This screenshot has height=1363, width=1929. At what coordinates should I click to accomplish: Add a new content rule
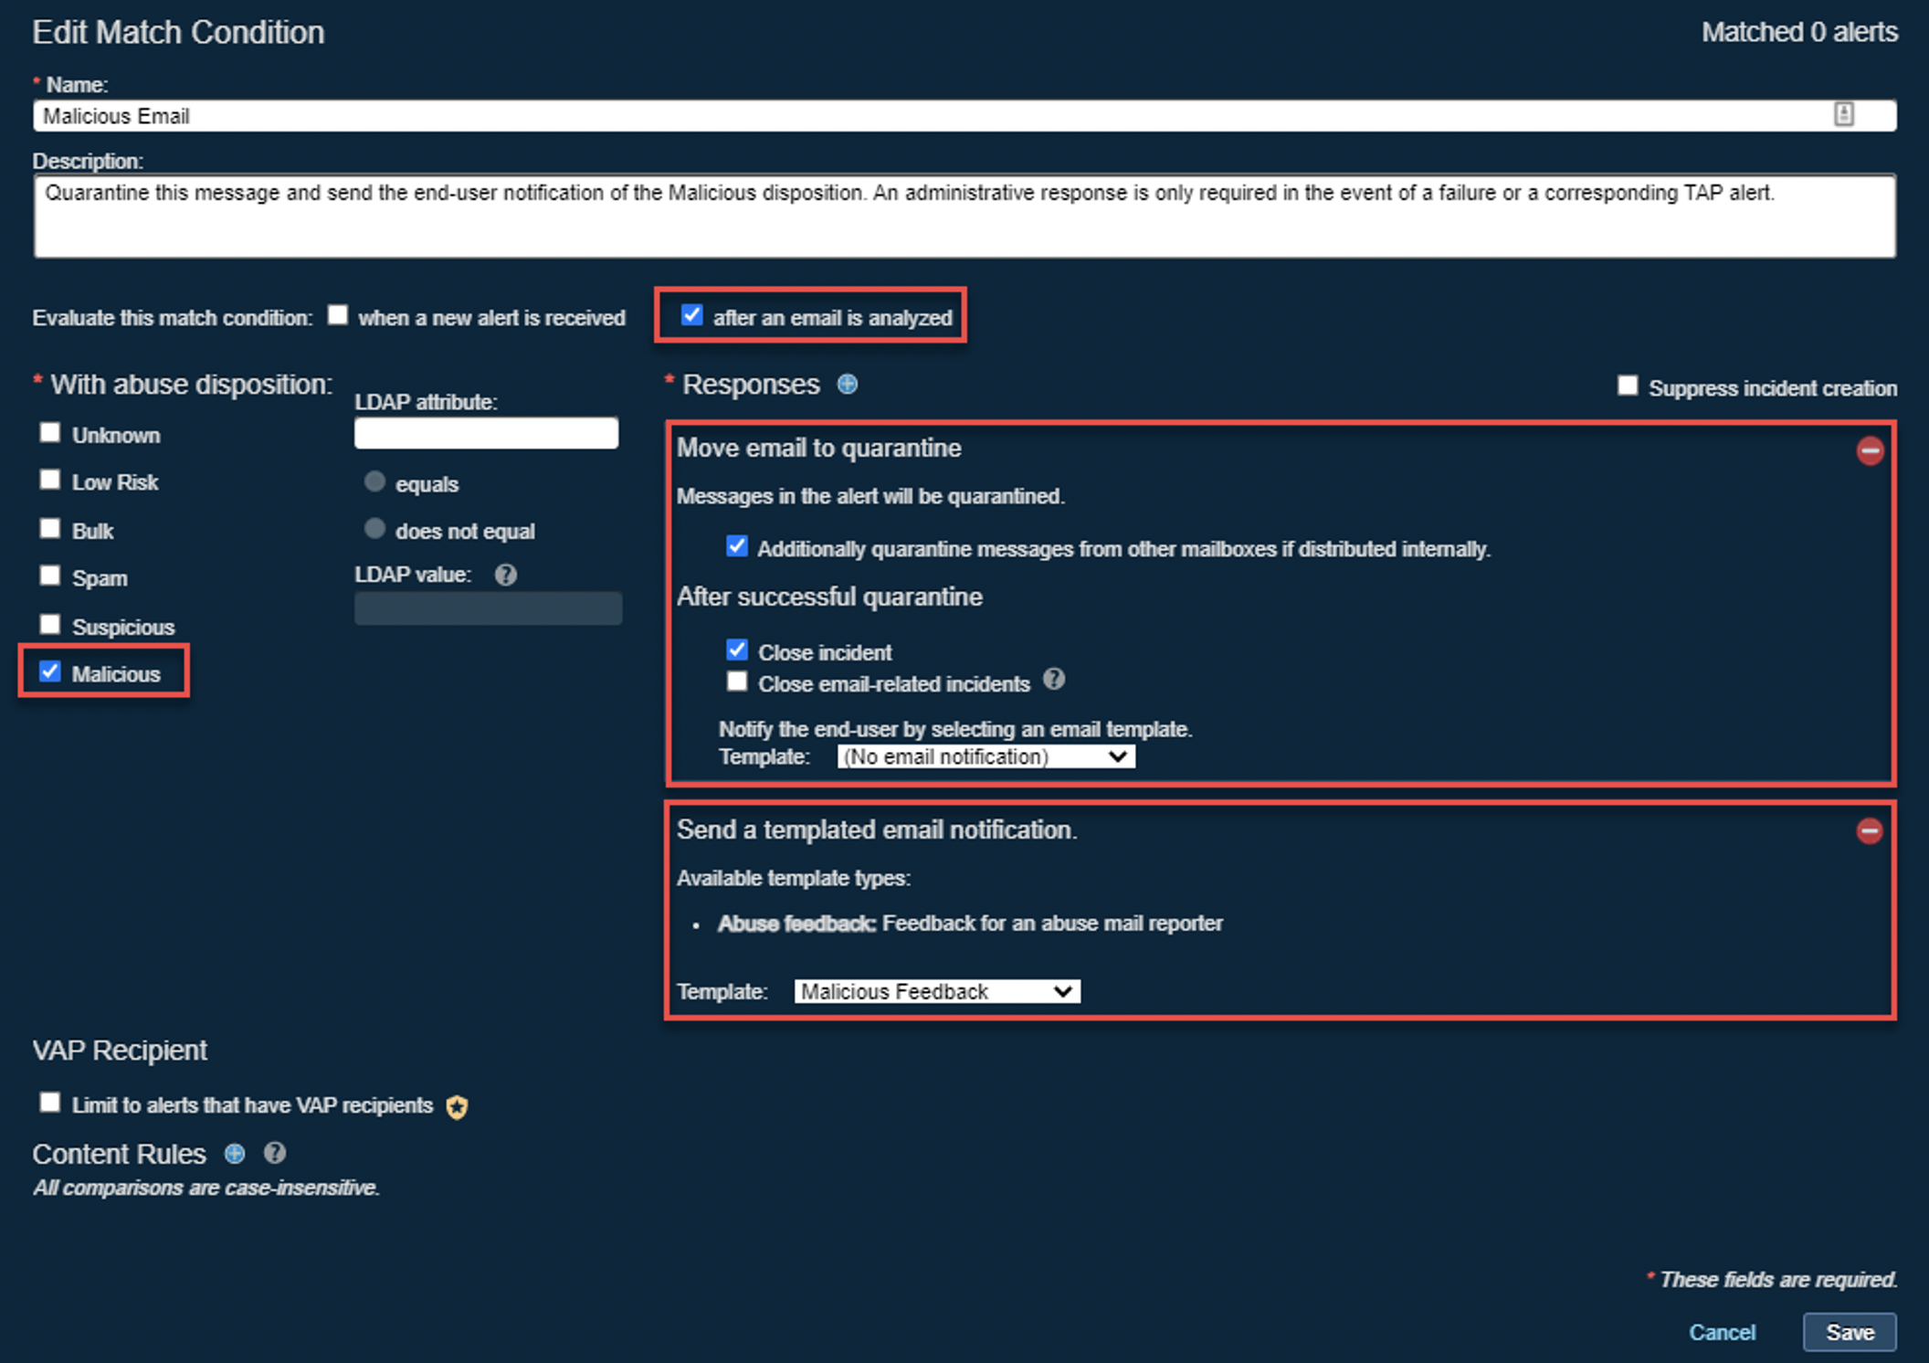[235, 1154]
